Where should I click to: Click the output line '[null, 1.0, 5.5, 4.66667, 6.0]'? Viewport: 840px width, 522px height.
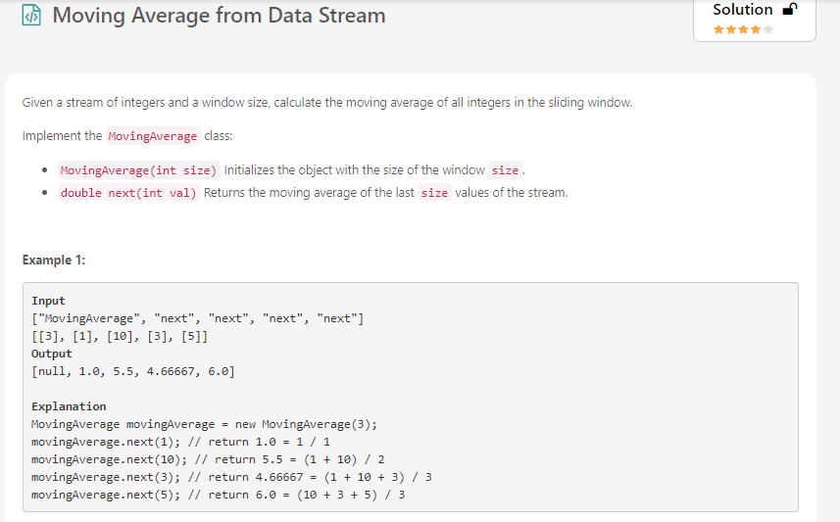pos(132,371)
